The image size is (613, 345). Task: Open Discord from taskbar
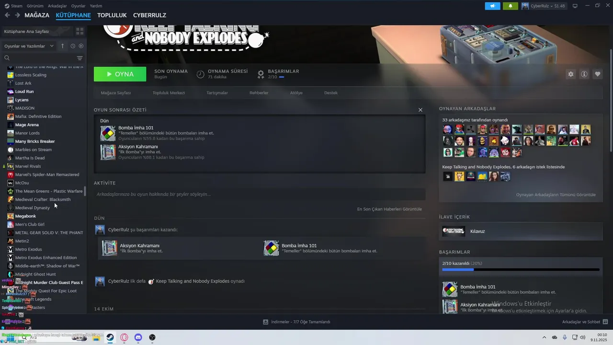pos(138,337)
